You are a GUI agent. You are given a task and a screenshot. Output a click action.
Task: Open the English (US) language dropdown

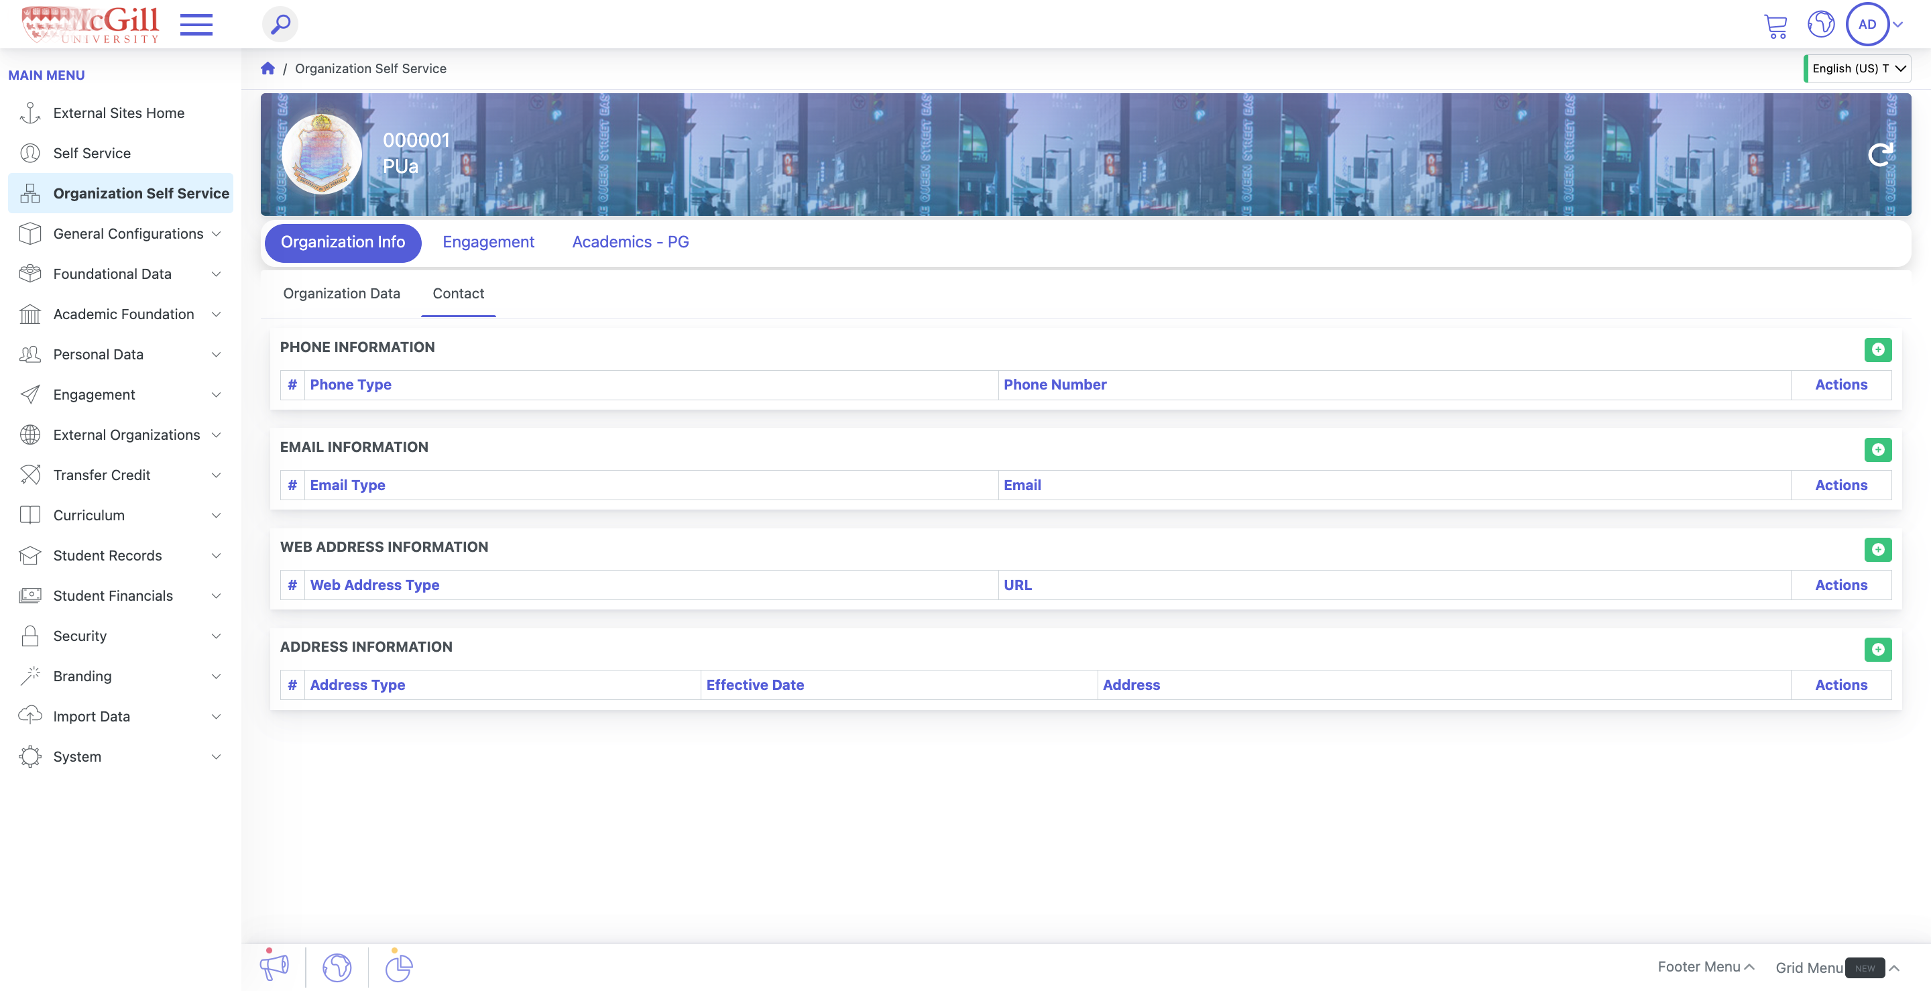(x=1857, y=68)
